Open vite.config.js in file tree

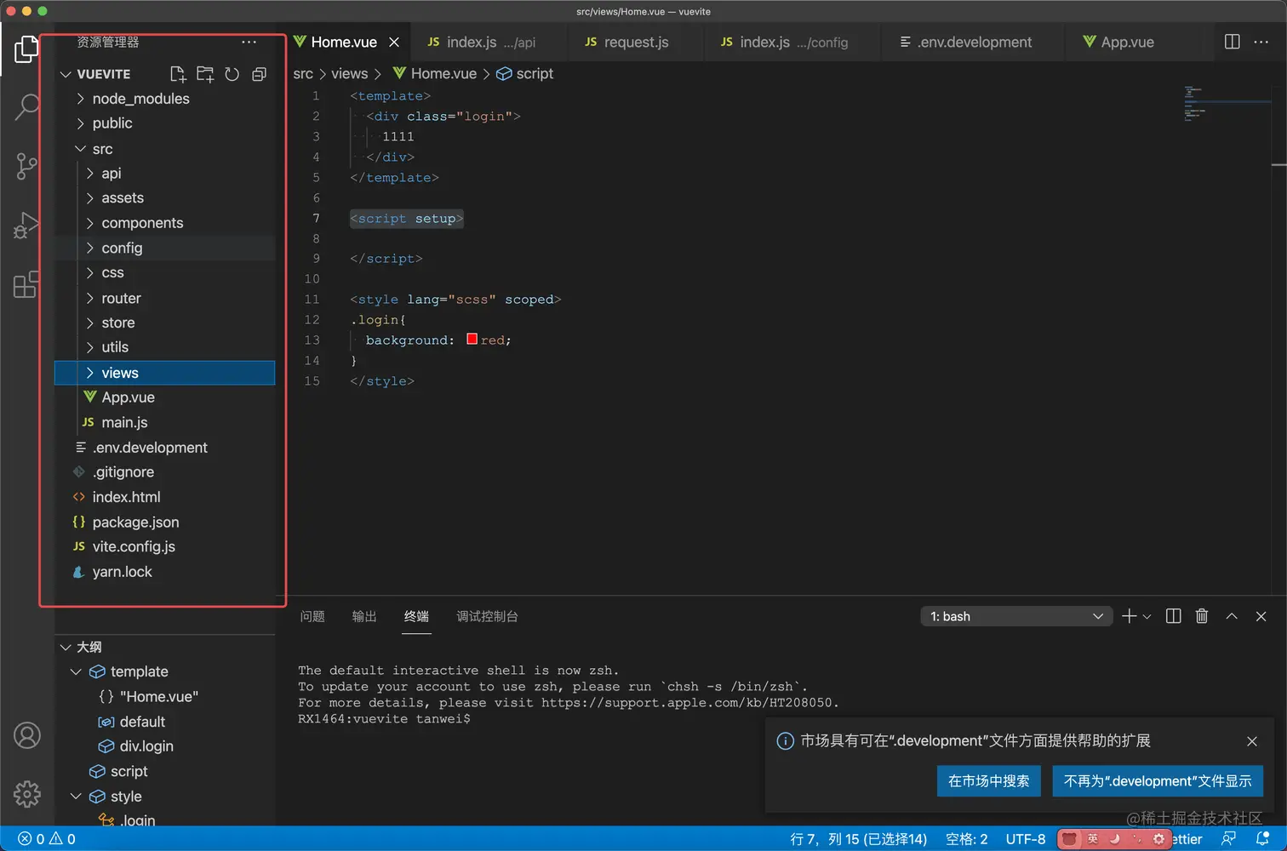tap(164, 547)
